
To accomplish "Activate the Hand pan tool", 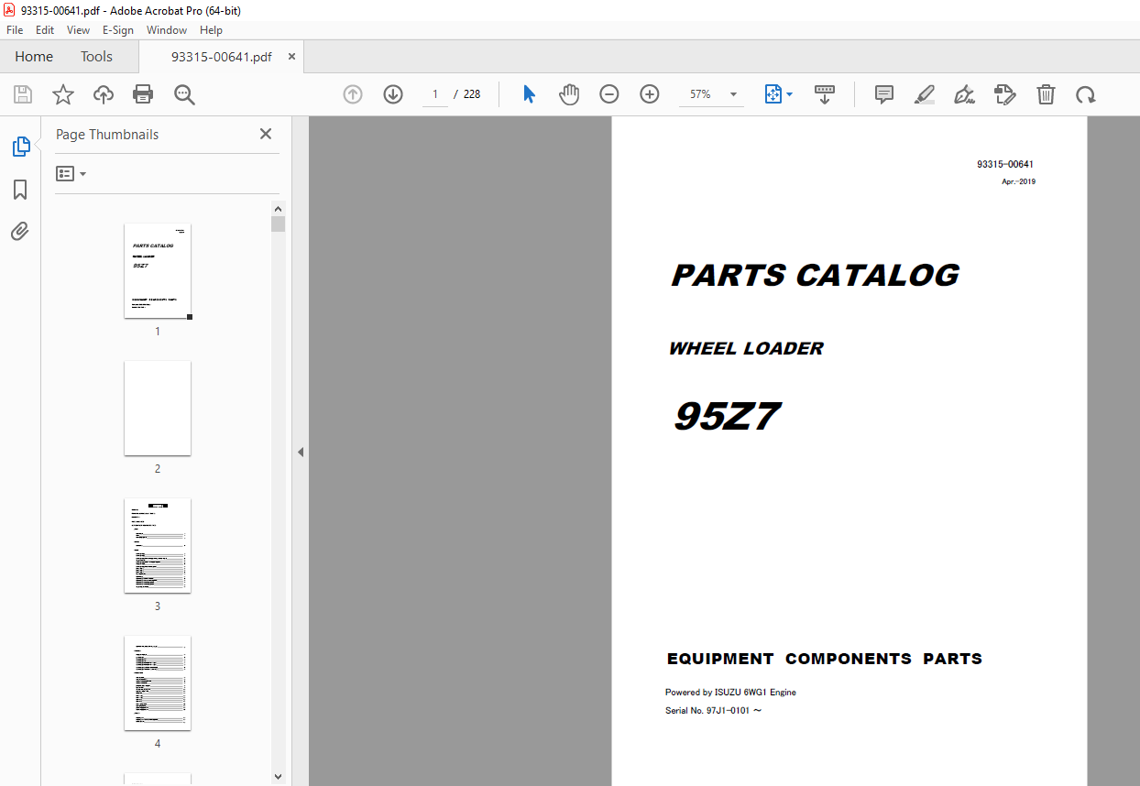I will 569,94.
